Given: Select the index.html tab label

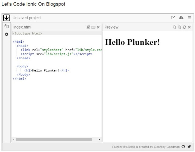Looking at the screenshot, I should click(22, 27).
